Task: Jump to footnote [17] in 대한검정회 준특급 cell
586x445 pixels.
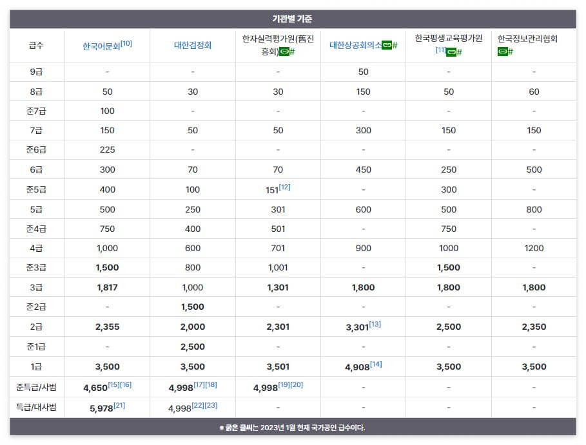Action: (199, 384)
